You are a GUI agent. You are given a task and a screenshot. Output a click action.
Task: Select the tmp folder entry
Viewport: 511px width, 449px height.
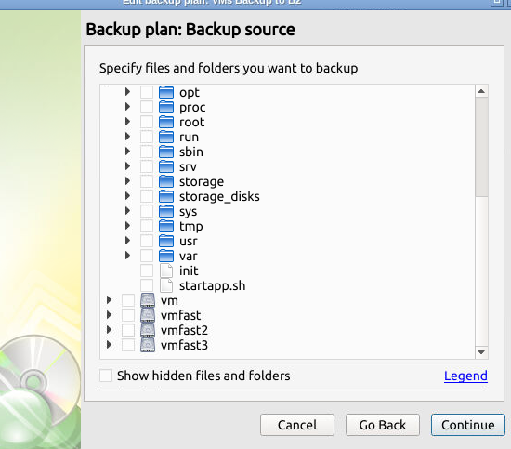click(191, 226)
